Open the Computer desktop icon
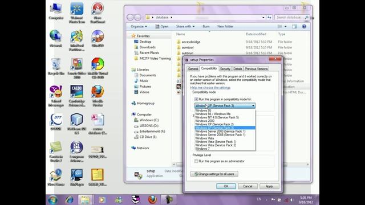Screen dimensions: 365x205 [56, 10]
